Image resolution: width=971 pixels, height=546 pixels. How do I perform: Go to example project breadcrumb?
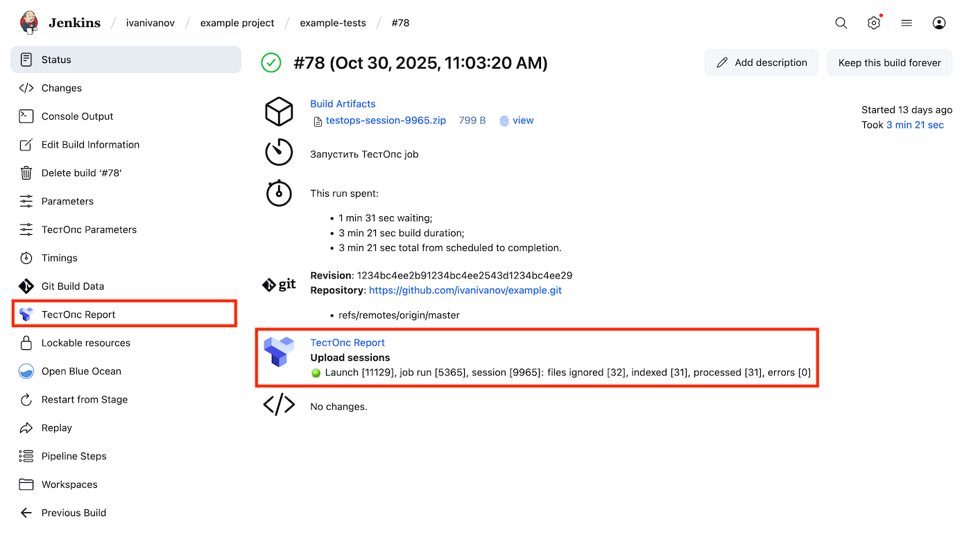237,23
